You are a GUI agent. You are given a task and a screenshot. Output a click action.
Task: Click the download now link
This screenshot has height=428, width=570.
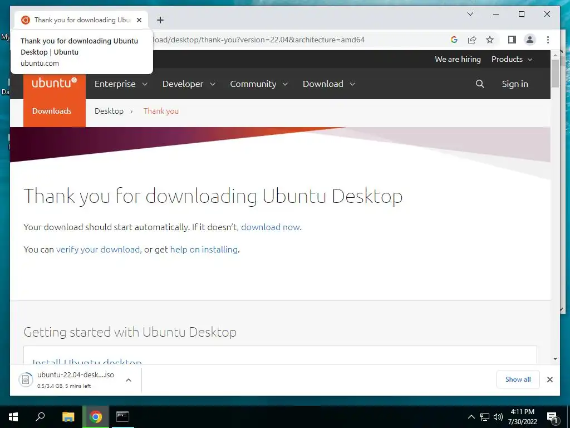[x=271, y=227]
